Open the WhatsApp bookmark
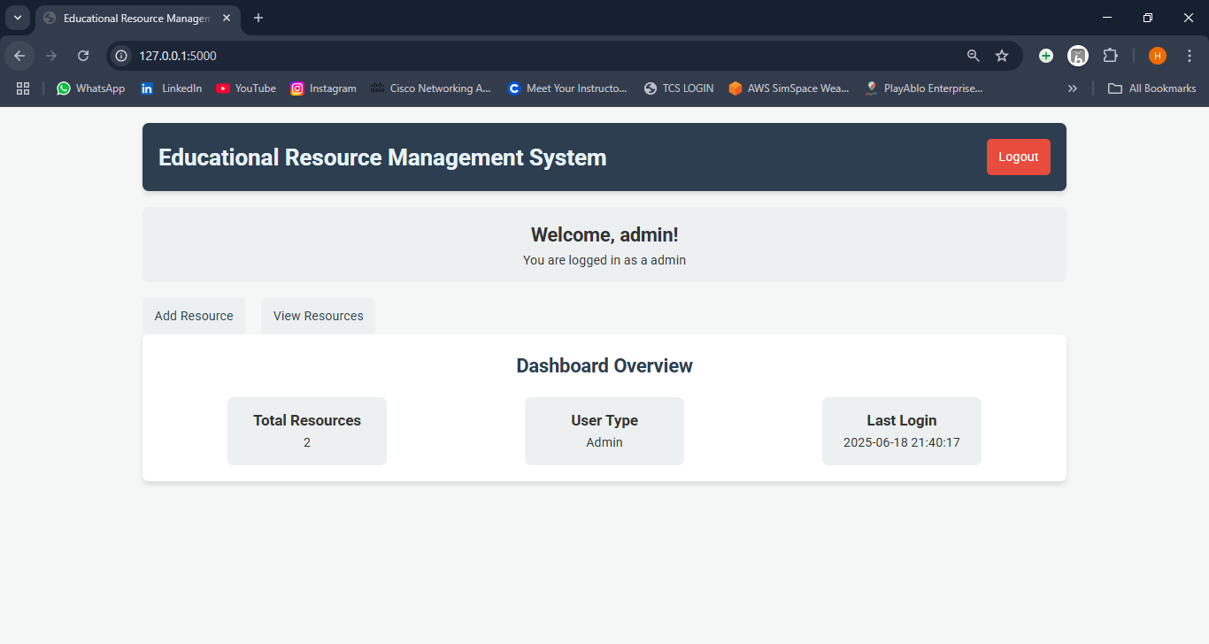 coord(91,88)
